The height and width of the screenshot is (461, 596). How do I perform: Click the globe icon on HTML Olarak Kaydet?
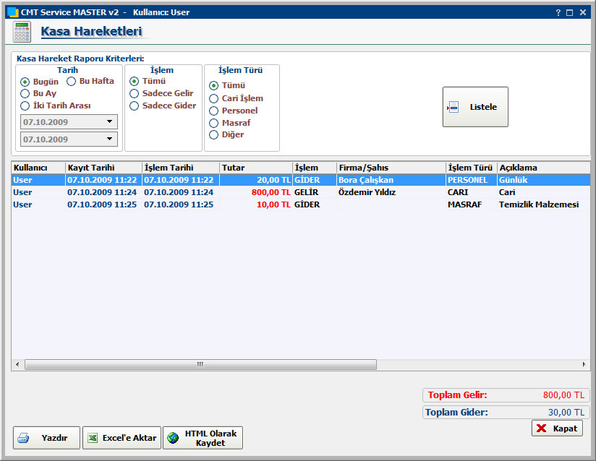(x=173, y=438)
